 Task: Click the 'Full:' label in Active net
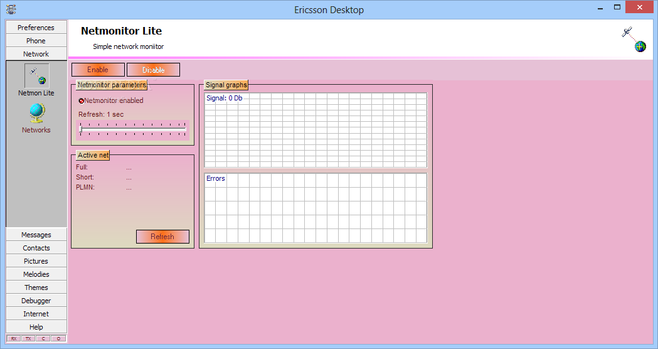click(82, 167)
